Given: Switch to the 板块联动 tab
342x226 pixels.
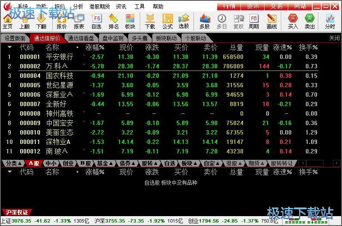Looking at the screenshot, I should pyautogui.click(x=166, y=38).
